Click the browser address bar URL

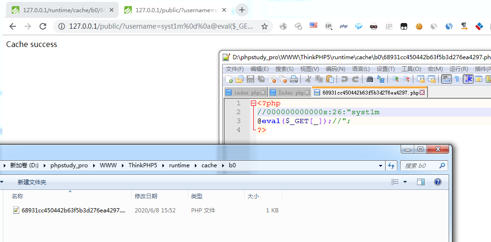(161, 26)
